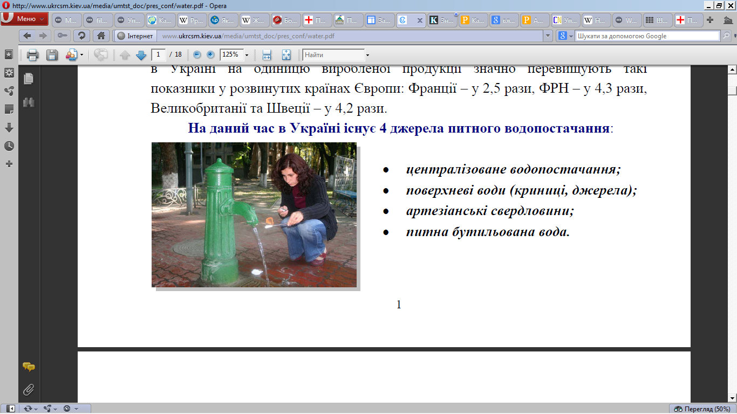Screen dimensions: 737x414
Task: Open the Найти find options dropdown
Action: pyautogui.click(x=367, y=55)
